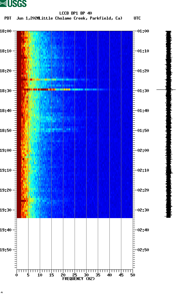
Task: Click the 18:10 PDT time label
Action: coord(6,51)
